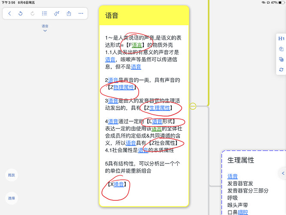The width and height of the screenshot is (286, 215).
Task: Enable the 选择 select mode button
Action: click(x=12, y=198)
